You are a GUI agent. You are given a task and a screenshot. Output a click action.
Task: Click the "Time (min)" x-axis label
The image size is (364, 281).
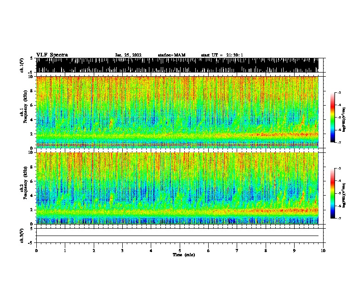184,255
